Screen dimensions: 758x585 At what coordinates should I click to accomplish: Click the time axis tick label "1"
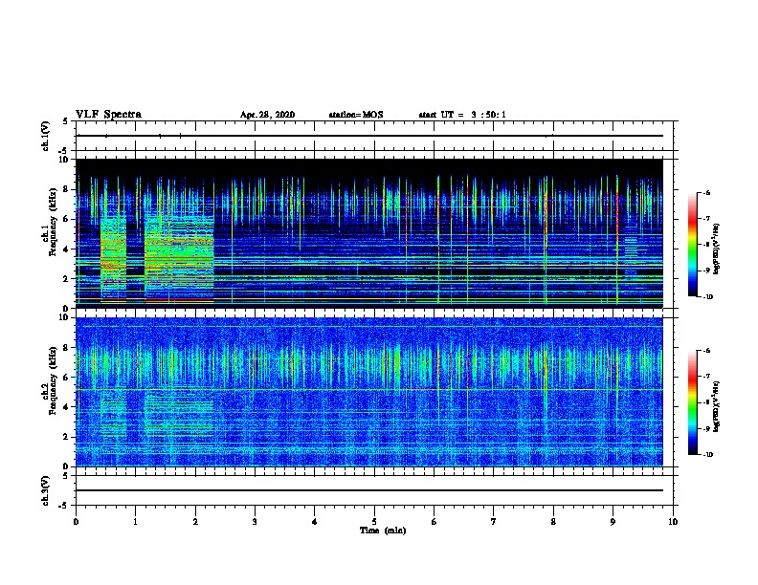136,522
